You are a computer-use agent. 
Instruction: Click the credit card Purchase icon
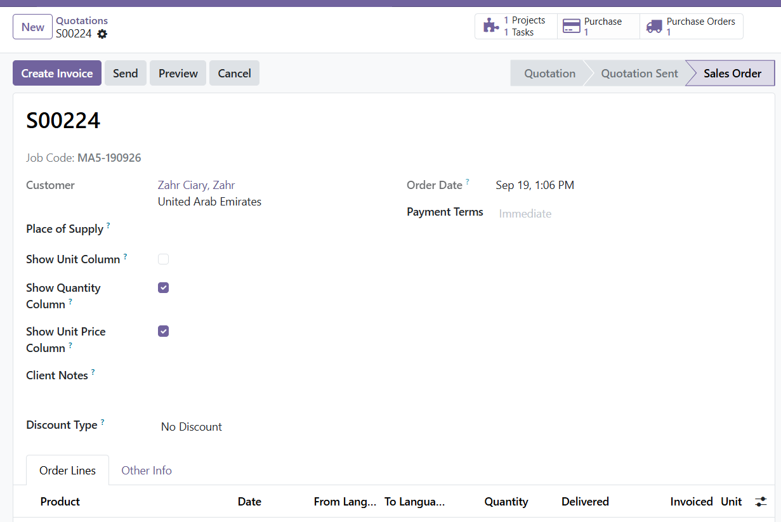point(572,26)
